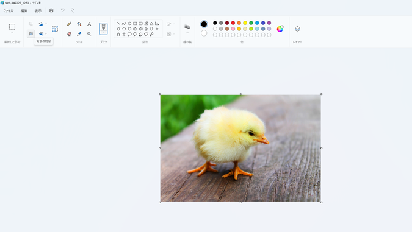Image resolution: width=412 pixels, height=232 pixels.
Task: Click the remove background (背景の削除) button
Action: click(x=31, y=33)
